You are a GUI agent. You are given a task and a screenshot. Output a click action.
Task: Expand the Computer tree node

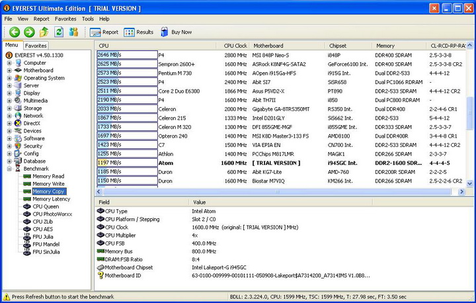point(9,63)
